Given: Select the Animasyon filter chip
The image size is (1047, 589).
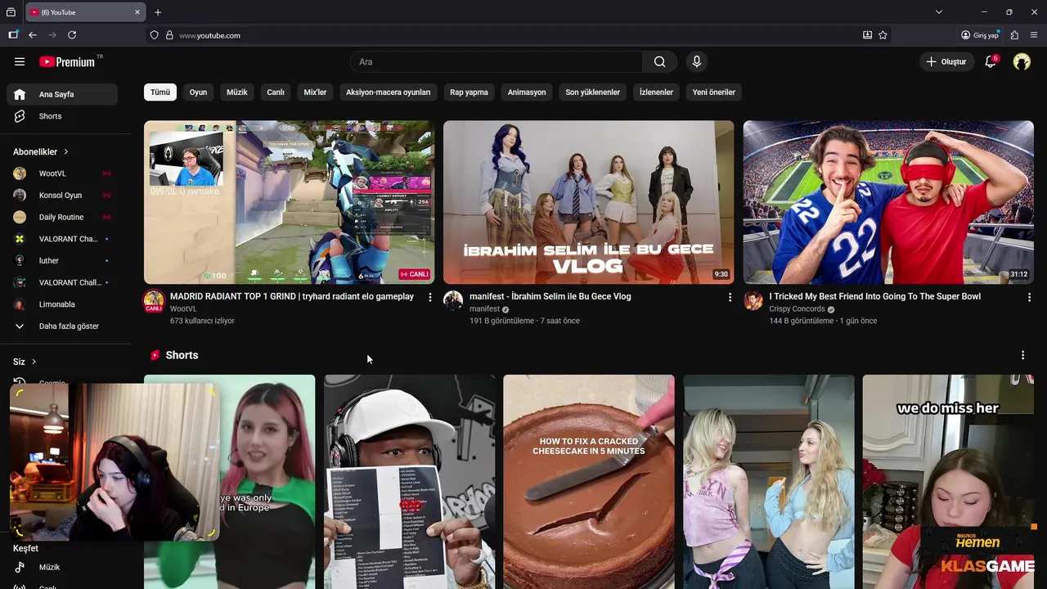Looking at the screenshot, I should click(x=527, y=92).
